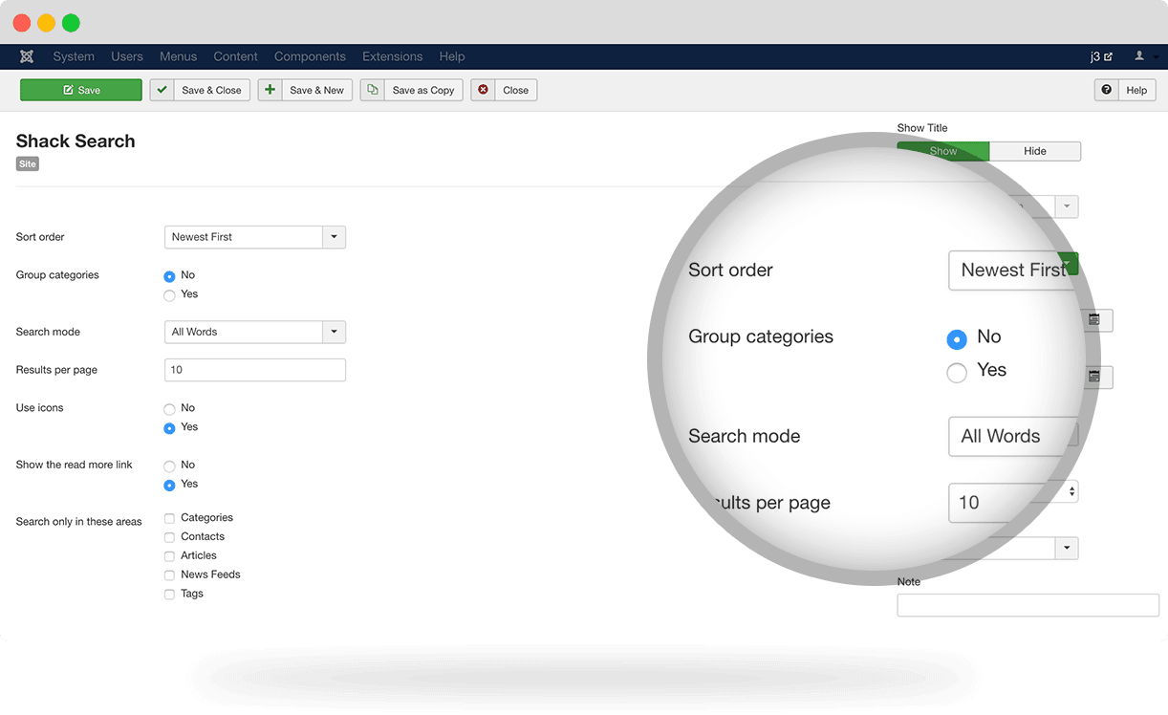Viewport: 1168px width, 715px height.
Task: Click the red Close icon
Action: [x=483, y=90]
